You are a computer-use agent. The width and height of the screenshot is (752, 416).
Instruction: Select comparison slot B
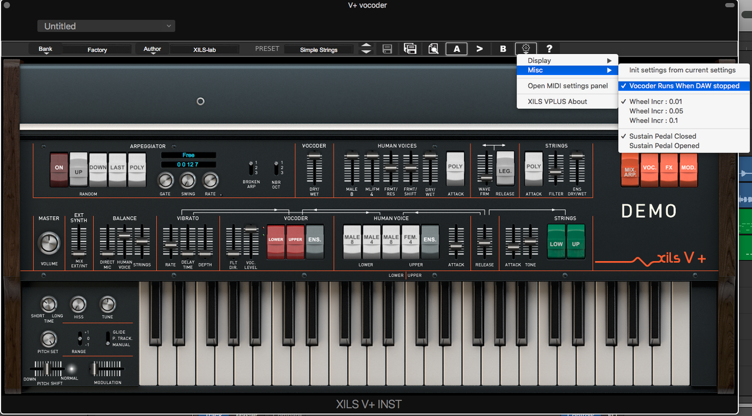pyautogui.click(x=503, y=49)
